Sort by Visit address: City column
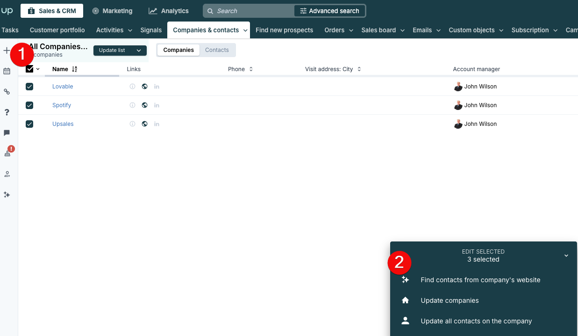 pos(333,69)
